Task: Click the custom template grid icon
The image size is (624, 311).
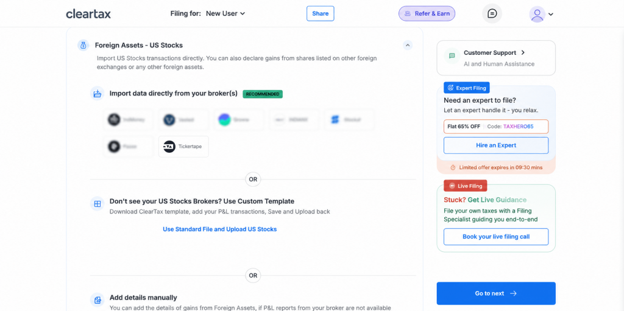Action: coord(97,204)
